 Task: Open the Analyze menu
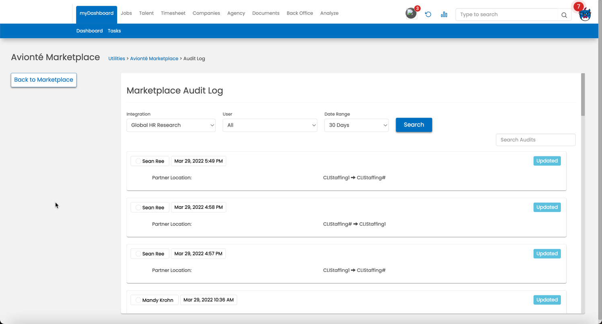329,13
